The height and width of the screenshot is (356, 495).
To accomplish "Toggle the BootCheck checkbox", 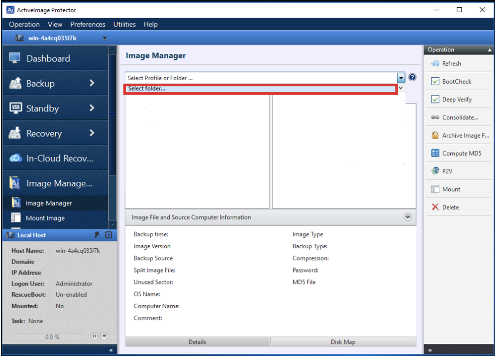I will pyautogui.click(x=435, y=82).
